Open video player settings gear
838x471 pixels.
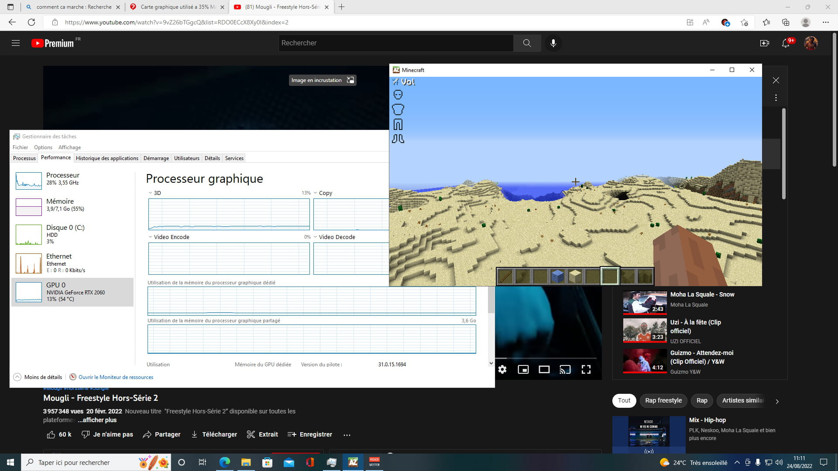(x=502, y=369)
